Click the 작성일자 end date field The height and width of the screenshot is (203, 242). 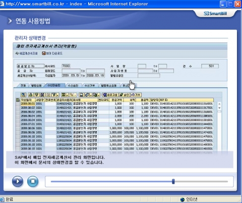coord(95,76)
